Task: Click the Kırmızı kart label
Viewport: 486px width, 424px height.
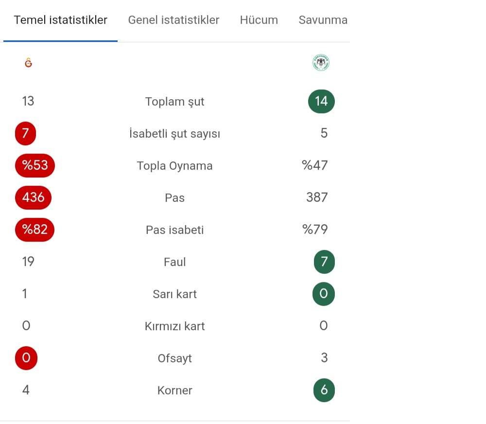Action: (174, 326)
